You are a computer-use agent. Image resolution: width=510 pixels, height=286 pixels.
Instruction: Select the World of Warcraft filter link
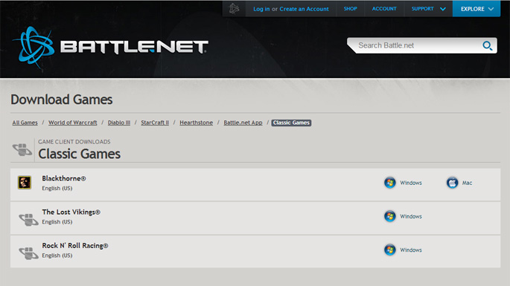pyautogui.click(x=73, y=123)
